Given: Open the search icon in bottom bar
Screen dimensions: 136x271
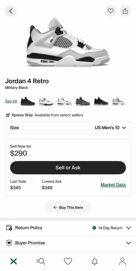Looking at the screenshot, I should click(41, 261).
